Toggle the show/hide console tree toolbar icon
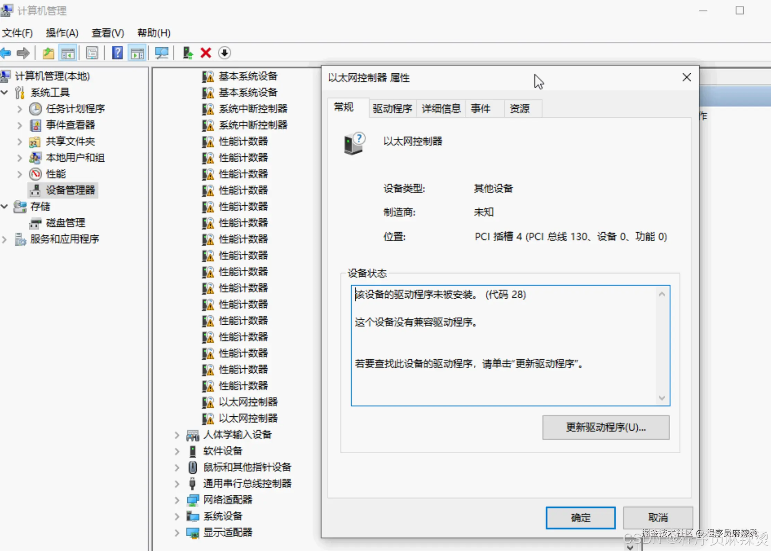Viewport: 771px width, 551px height. 68,53
